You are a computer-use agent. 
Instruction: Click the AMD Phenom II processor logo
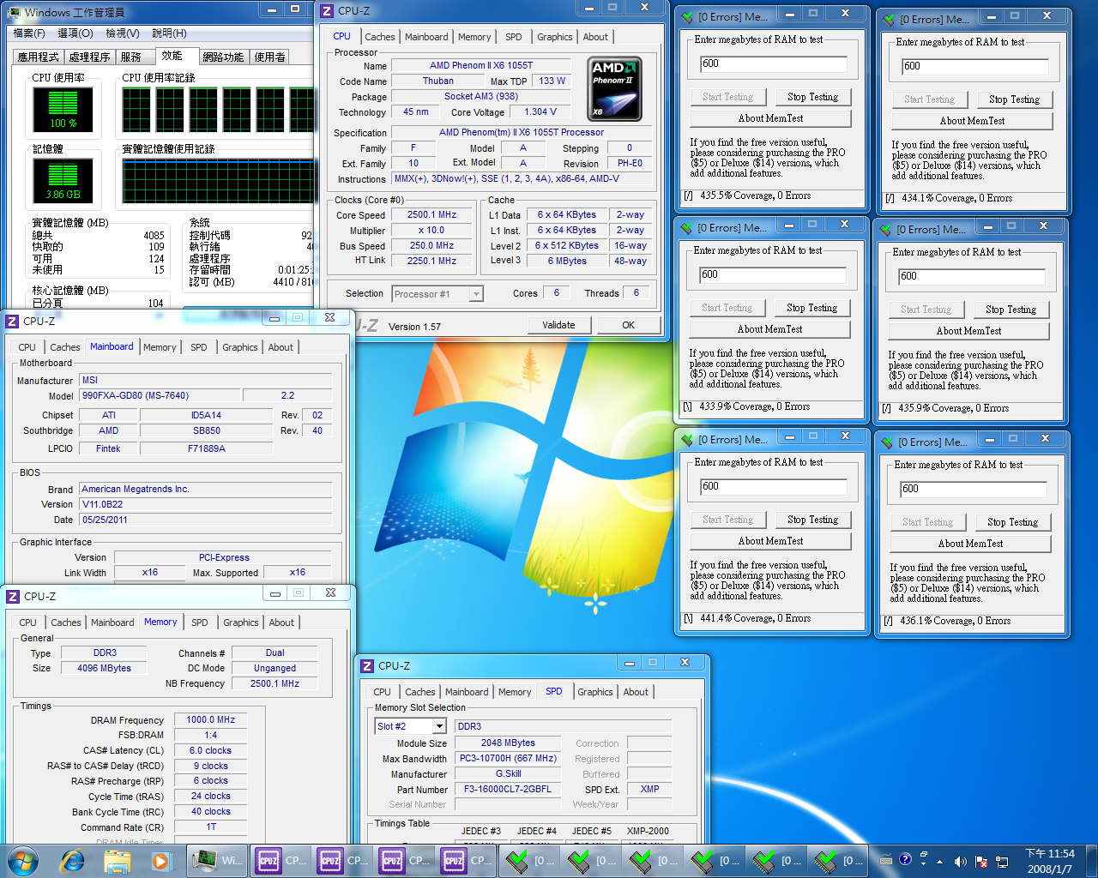[614, 89]
